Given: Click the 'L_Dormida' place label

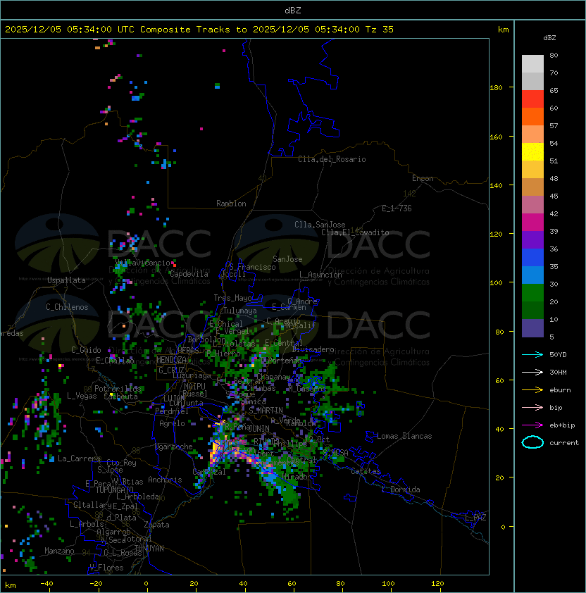Looking at the screenshot, I should point(401,489).
